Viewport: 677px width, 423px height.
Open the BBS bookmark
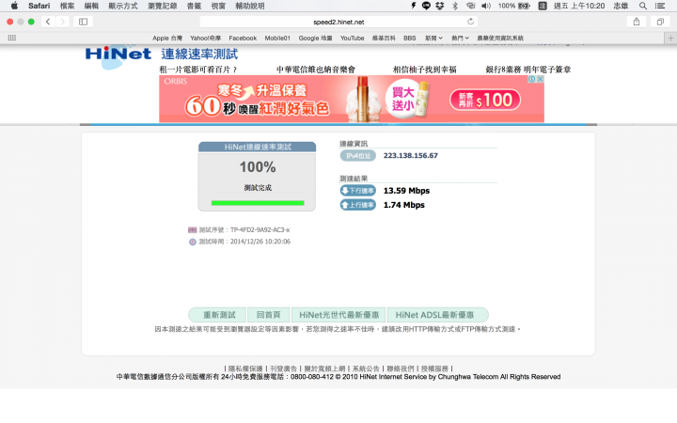[410, 38]
